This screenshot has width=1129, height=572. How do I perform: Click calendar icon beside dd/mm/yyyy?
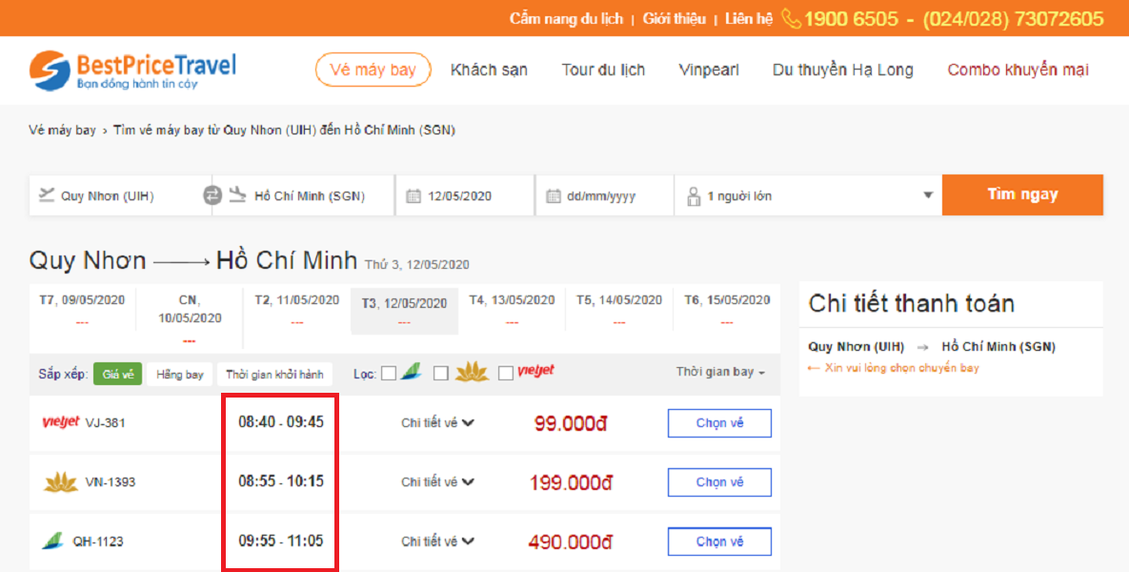pyautogui.click(x=553, y=196)
